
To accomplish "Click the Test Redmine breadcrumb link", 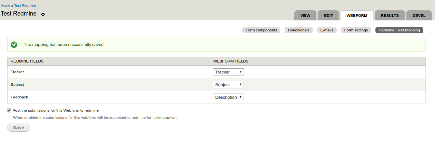I will [x=25, y=6].
